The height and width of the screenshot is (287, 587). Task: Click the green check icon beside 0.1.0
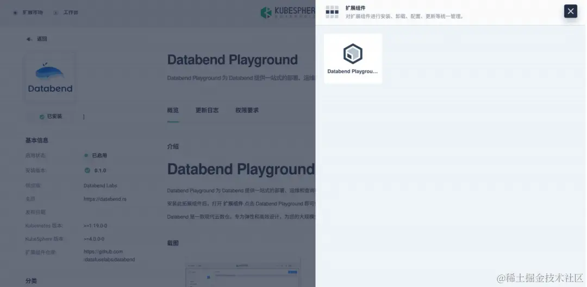pyautogui.click(x=87, y=170)
